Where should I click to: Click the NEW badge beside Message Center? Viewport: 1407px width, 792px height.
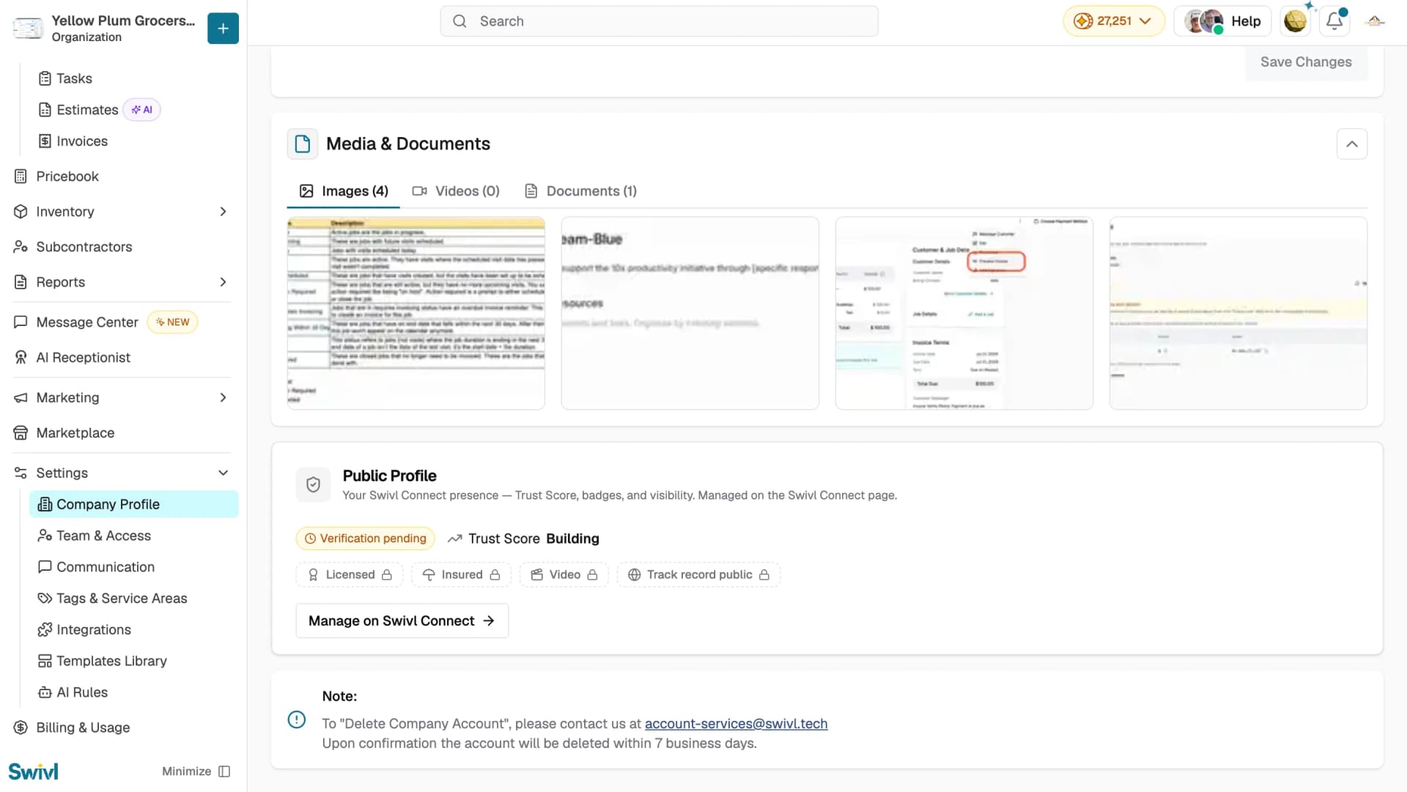pos(172,322)
